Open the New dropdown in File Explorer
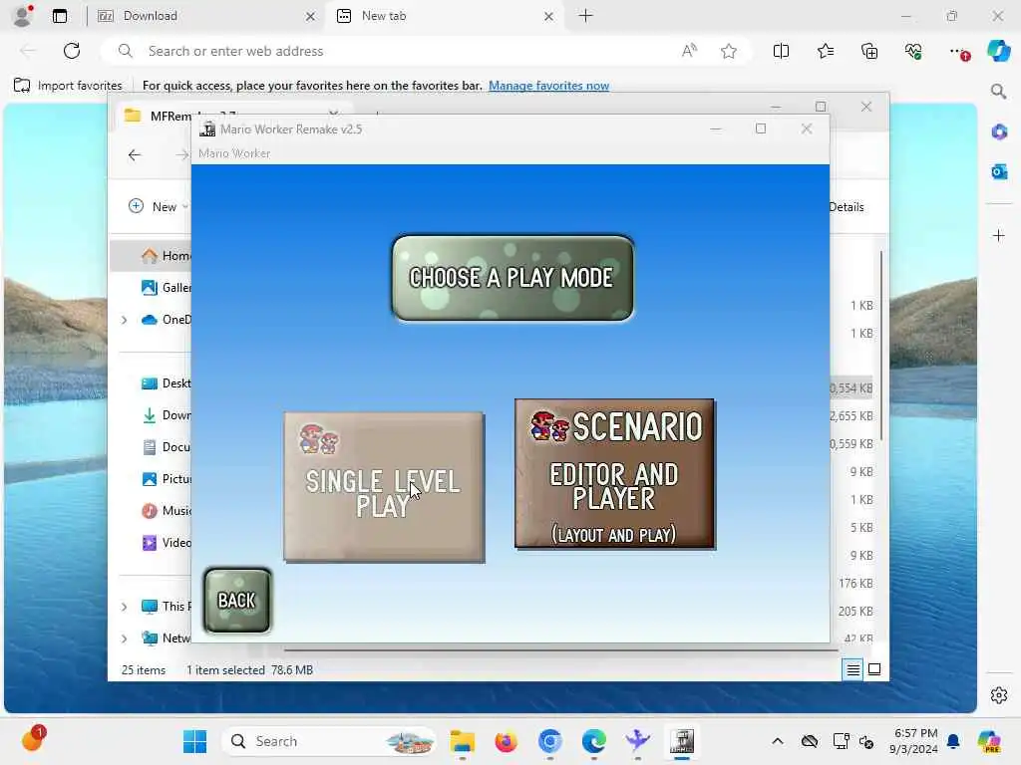 (159, 206)
